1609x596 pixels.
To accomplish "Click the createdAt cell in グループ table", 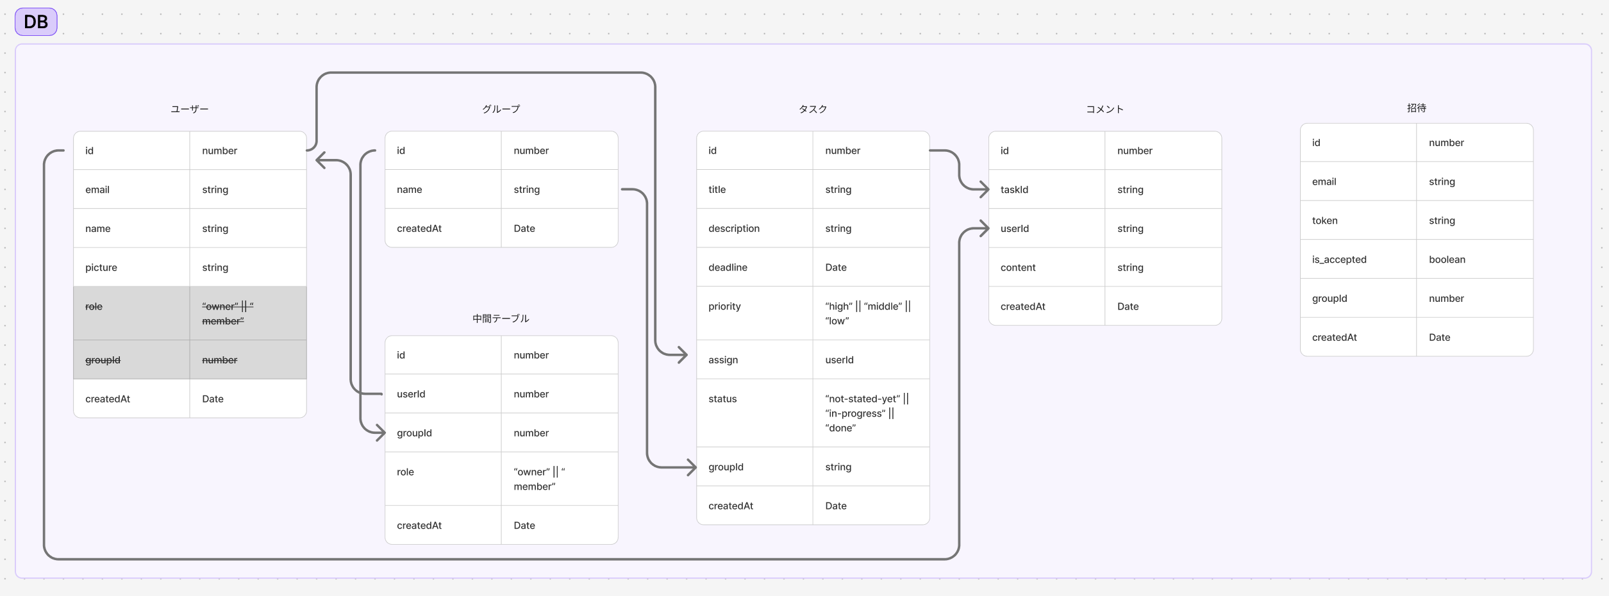I will coord(443,228).
